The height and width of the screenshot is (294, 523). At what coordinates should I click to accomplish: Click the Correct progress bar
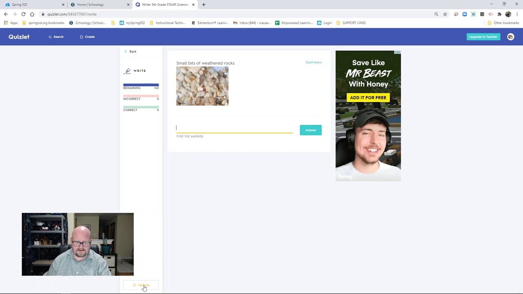point(141,107)
